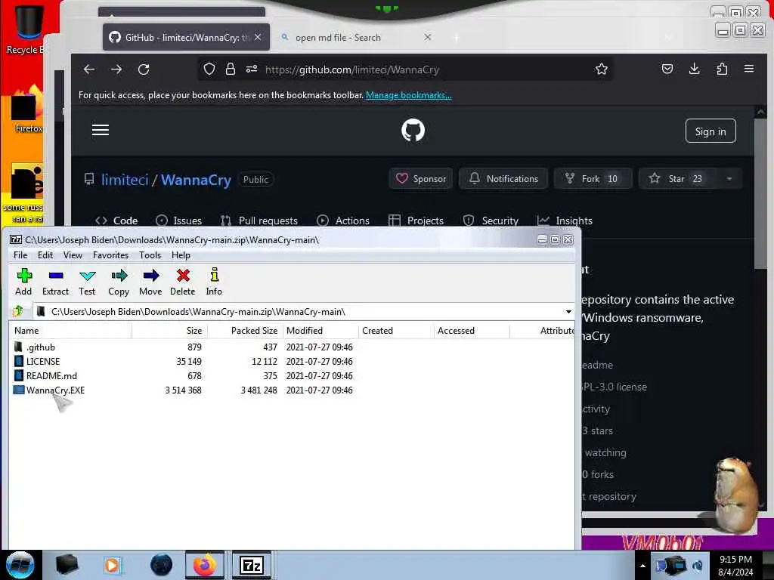Close the GitHub WannaCry tab
This screenshot has height=580, width=774.
258,38
